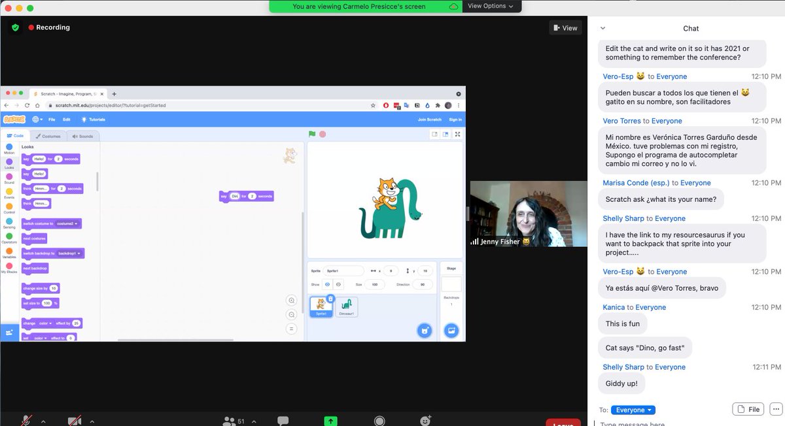The width and height of the screenshot is (785, 426).
Task: Open the Zoom Participants panel showing 51
Action: [234, 421]
